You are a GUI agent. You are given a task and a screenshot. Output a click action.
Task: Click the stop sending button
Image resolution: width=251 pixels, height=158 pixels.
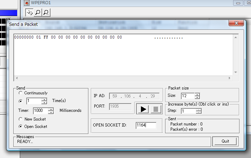[156, 109]
